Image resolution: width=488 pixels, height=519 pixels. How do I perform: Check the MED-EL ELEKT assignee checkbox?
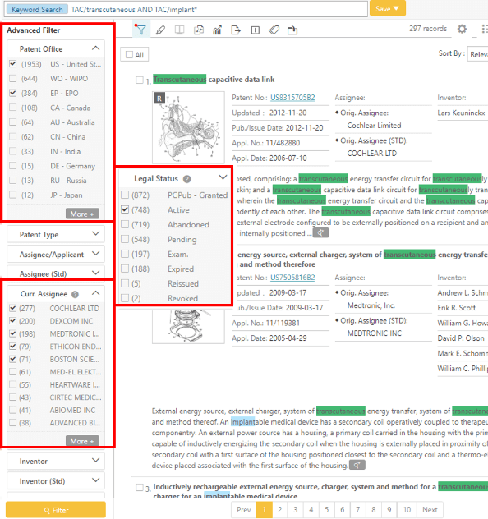coord(12,372)
